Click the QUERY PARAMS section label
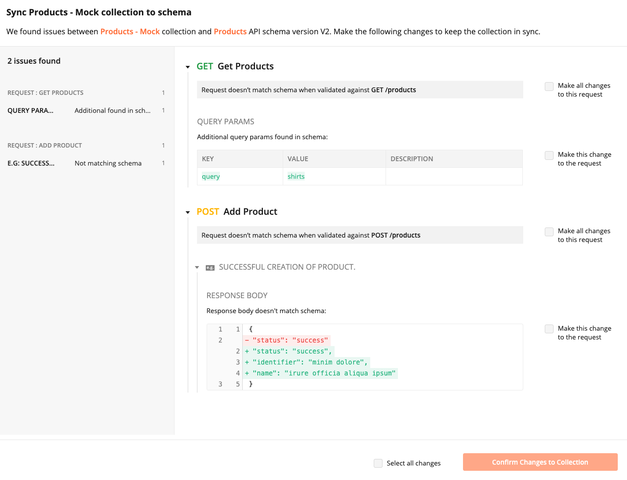 pyautogui.click(x=226, y=122)
